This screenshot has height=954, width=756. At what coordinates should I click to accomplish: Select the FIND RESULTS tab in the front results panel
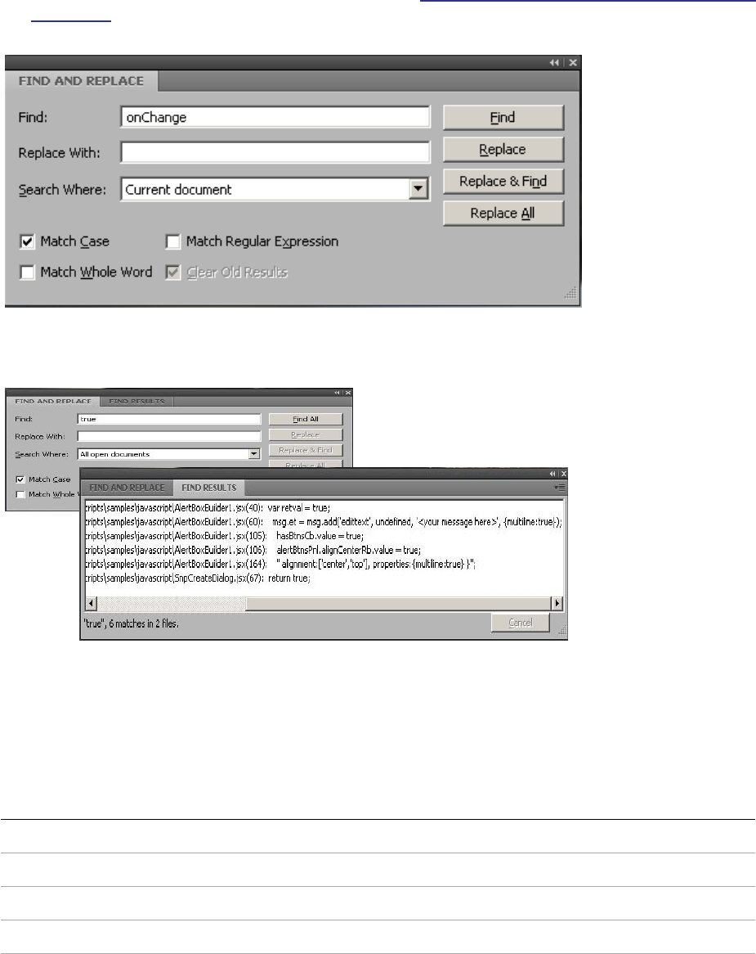209,488
